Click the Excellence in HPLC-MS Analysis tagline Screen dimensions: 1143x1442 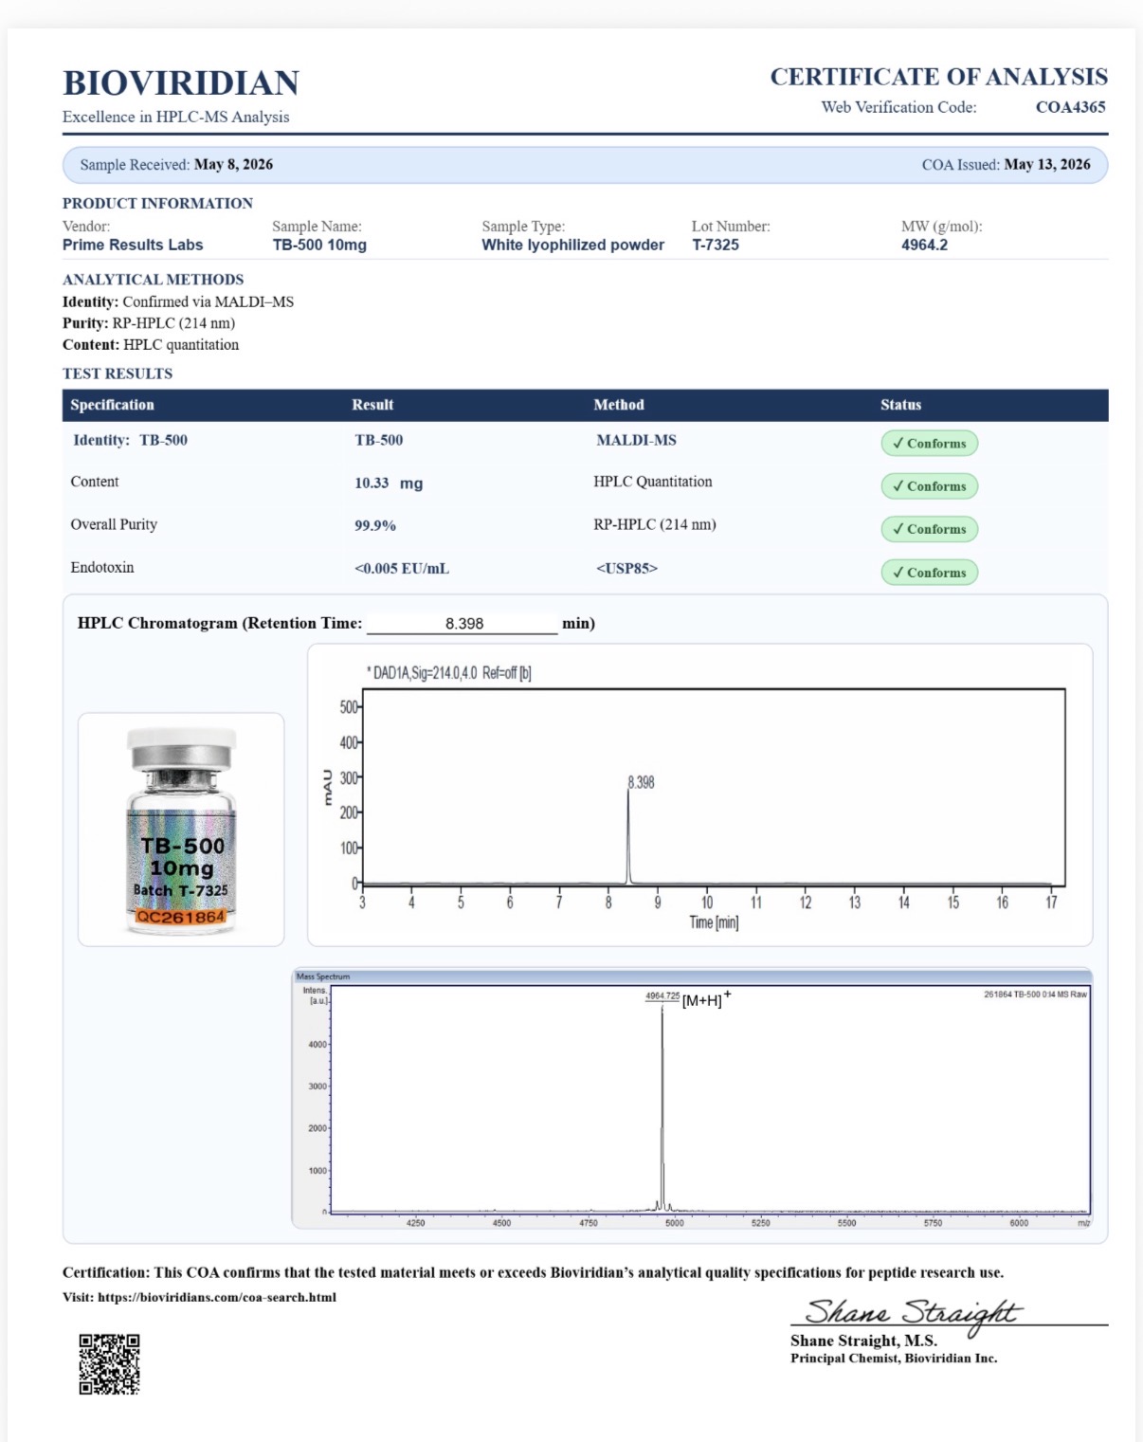[176, 117]
